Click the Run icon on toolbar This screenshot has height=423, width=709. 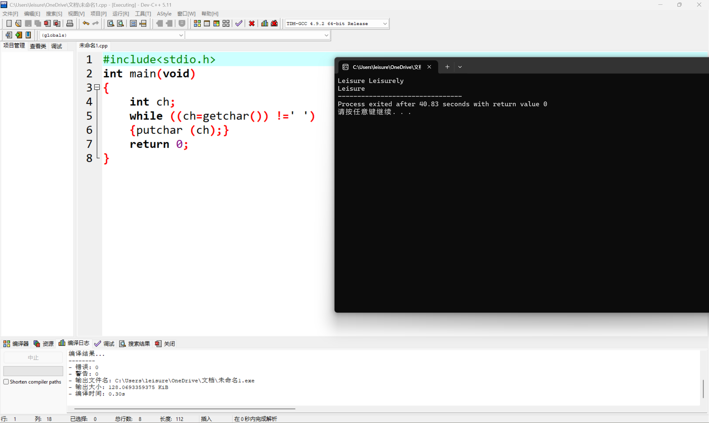tap(207, 23)
